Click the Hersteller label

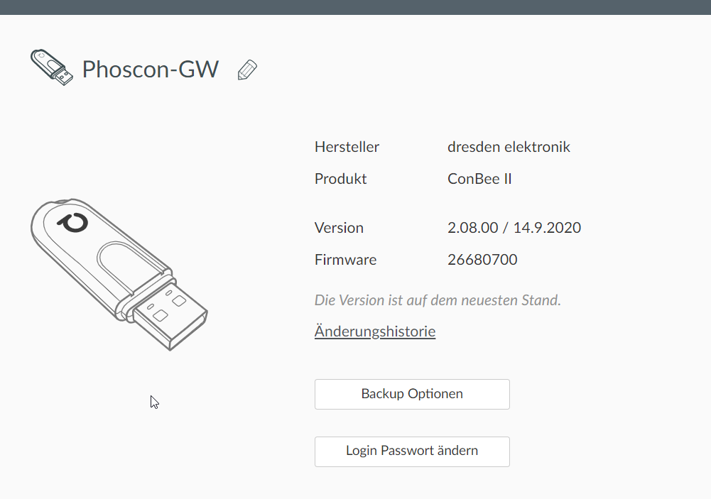coord(347,148)
